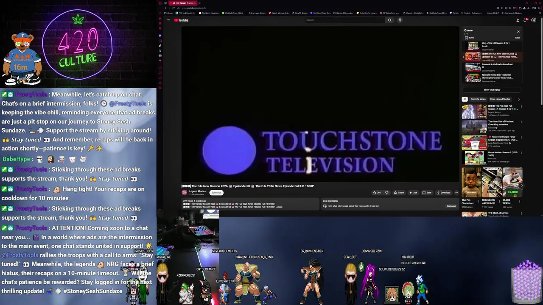Screen dimensions: 543x305
Task: Start voice search with the microphone icon
Action: pyautogui.click(x=400, y=20)
